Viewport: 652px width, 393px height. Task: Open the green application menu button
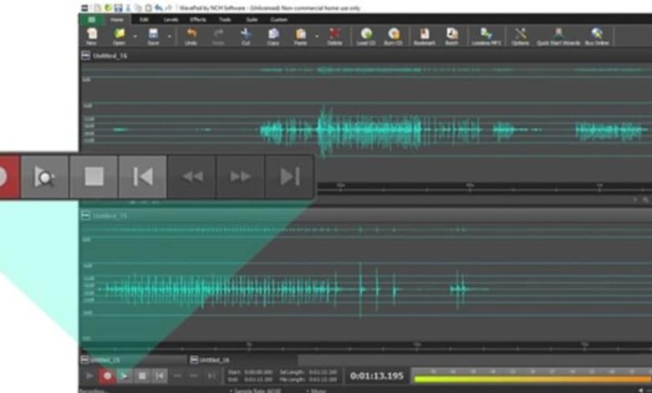91,19
